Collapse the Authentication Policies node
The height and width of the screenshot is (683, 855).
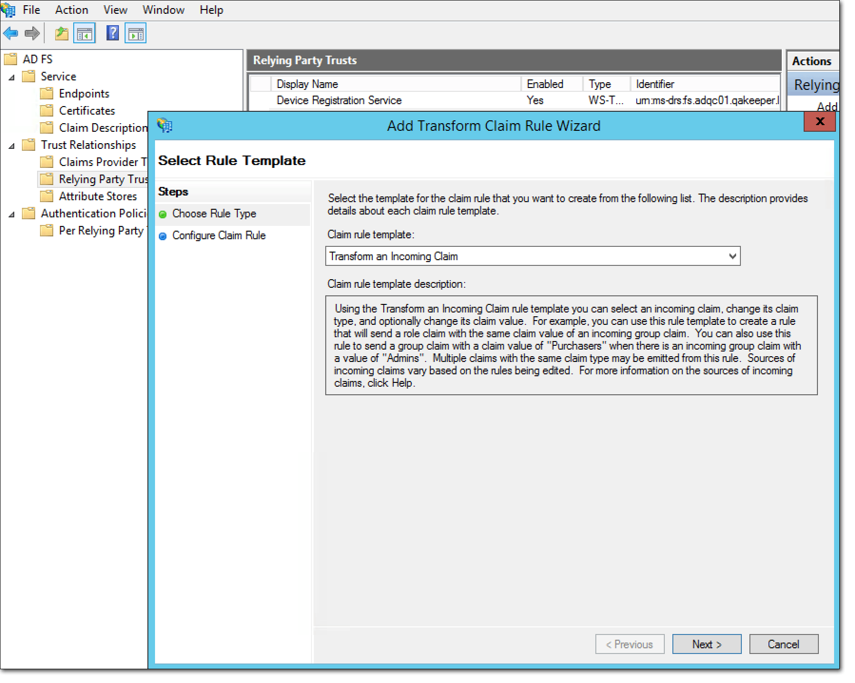10,214
